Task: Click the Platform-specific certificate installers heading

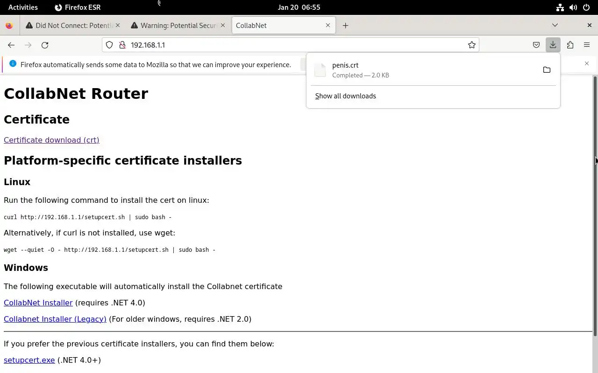Action: click(x=123, y=160)
